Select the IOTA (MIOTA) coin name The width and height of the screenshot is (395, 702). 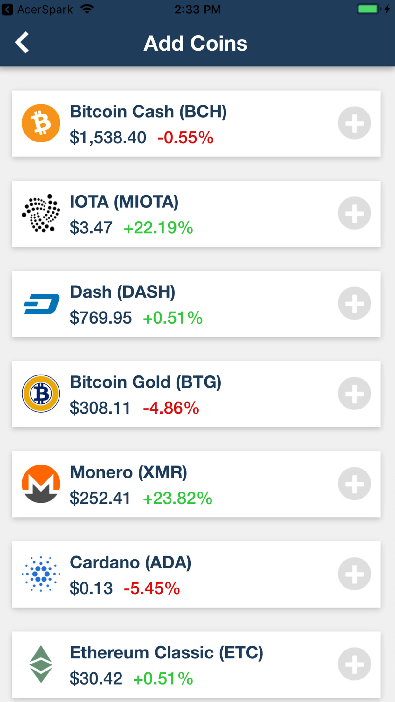(x=124, y=202)
